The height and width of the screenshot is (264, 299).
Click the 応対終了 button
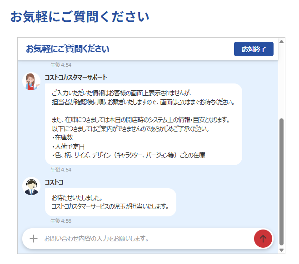pos(254,49)
